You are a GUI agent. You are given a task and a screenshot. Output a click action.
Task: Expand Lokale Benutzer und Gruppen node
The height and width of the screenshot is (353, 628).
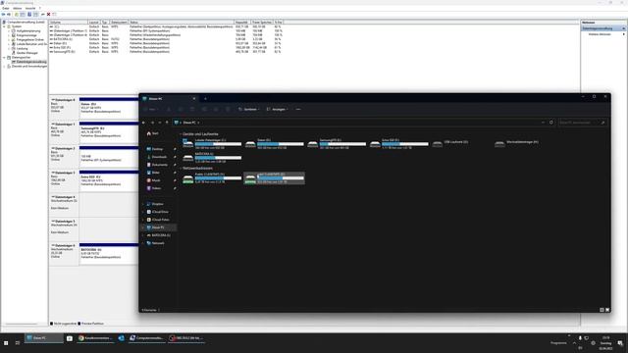tap(9, 44)
